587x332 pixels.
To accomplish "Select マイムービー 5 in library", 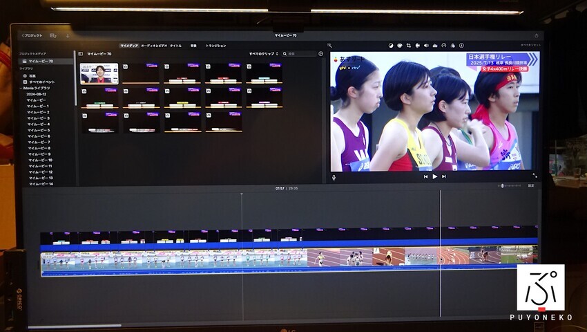I will (38, 130).
